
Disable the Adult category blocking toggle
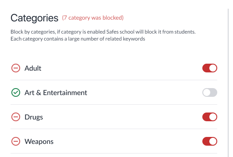pyautogui.click(x=210, y=68)
